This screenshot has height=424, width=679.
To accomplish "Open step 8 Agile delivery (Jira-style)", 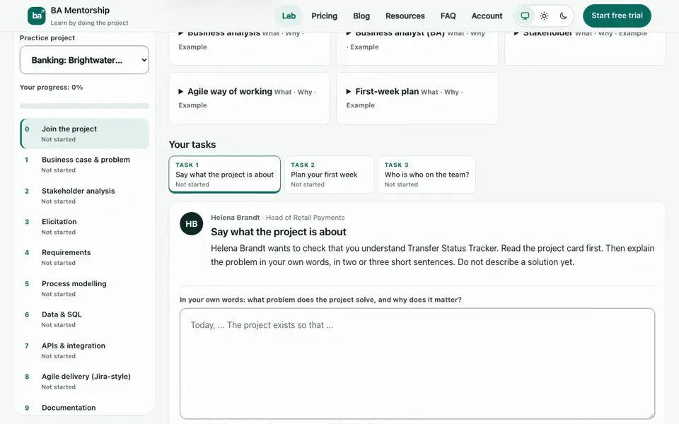I will click(x=84, y=381).
